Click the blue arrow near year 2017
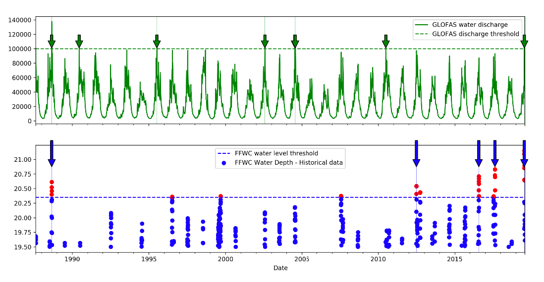 [494, 154]
